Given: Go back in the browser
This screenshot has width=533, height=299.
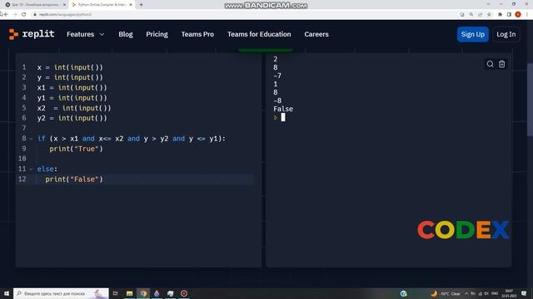Looking at the screenshot, I should point(6,15).
